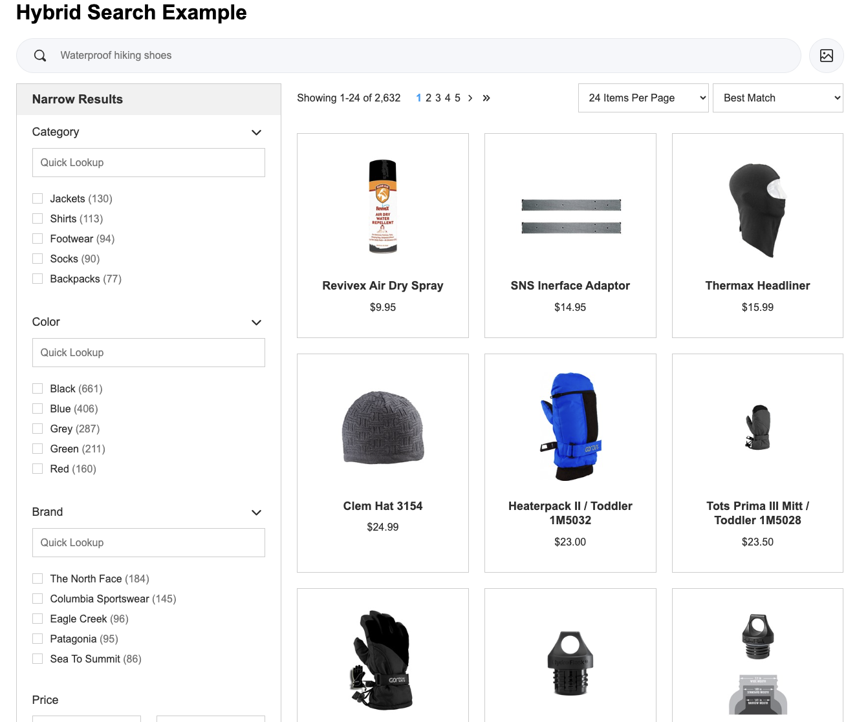
Task: Open black Gordini glove product image
Action: (383, 660)
